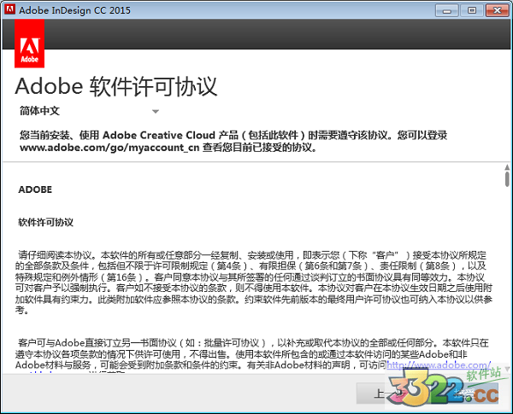
Task: Open the 简体中文 language dropdown
Action: 89,111
